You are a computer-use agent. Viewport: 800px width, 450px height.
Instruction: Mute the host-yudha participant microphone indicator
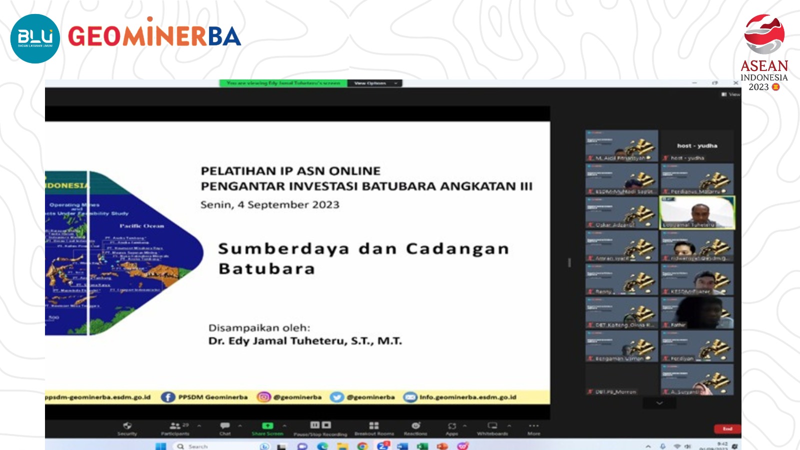point(665,158)
